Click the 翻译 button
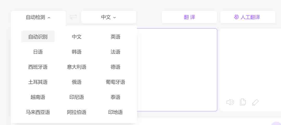Viewport: 281px width, 125px height. point(189,17)
